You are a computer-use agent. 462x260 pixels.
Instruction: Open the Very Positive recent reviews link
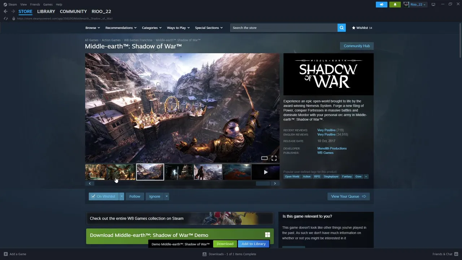326,130
